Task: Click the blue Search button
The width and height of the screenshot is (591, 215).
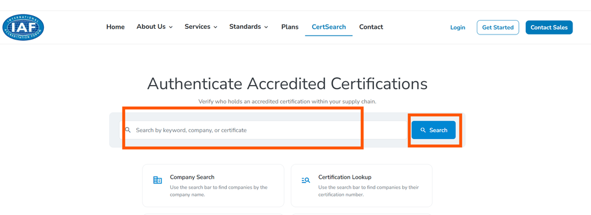Action: [433, 130]
